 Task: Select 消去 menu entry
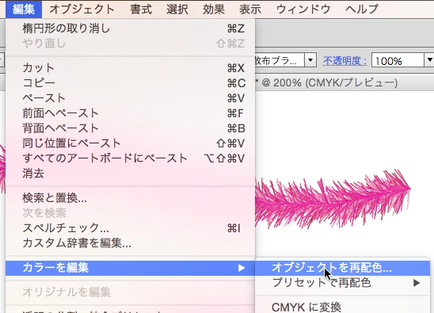coord(130,174)
